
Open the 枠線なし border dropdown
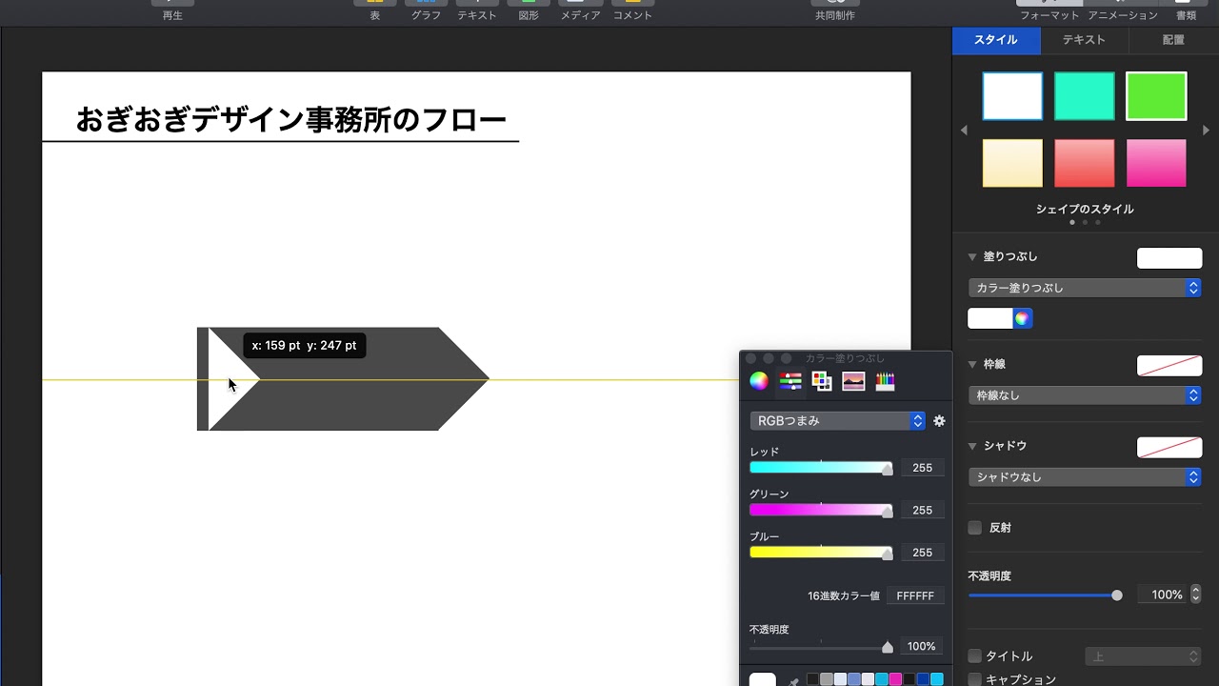click(1085, 394)
